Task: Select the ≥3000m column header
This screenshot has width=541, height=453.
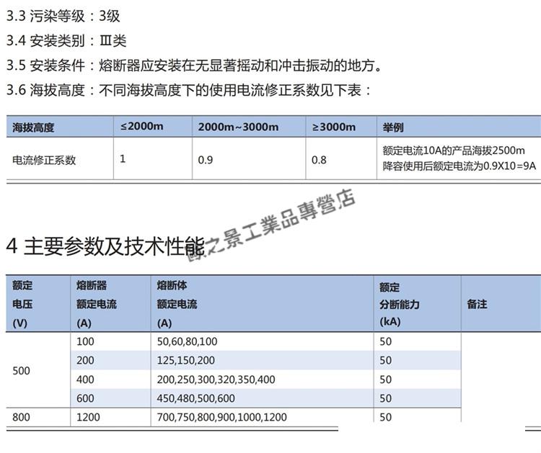Action: pyautogui.click(x=333, y=127)
